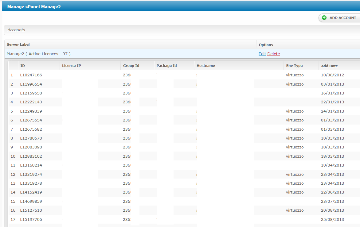Click add date 24/01/2013
This screenshot has width=360, height=227.
pyautogui.click(x=332, y=111)
